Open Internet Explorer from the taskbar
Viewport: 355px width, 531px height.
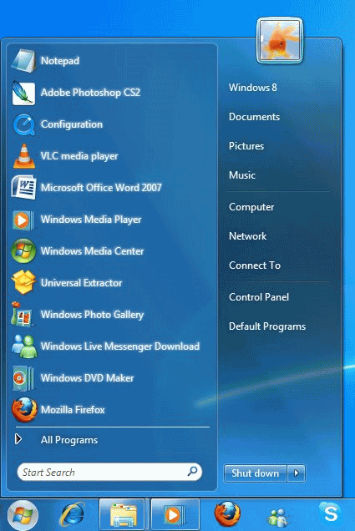[x=72, y=515]
